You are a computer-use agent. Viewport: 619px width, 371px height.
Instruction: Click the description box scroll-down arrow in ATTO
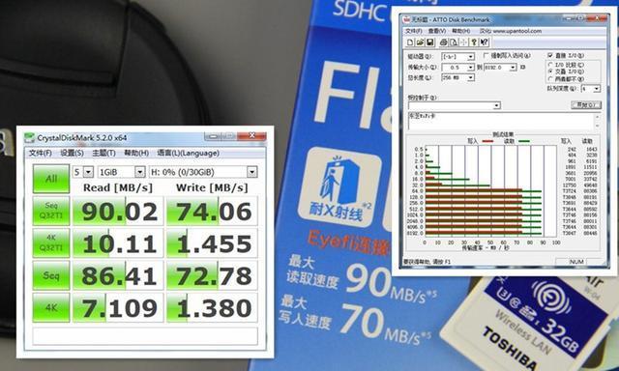[x=597, y=126]
